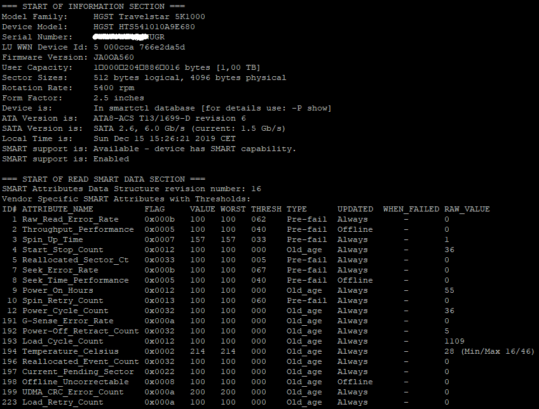
Task: Select the local time "Sun Dec 15 15:26:21 2019 CET"
Action: (165, 138)
